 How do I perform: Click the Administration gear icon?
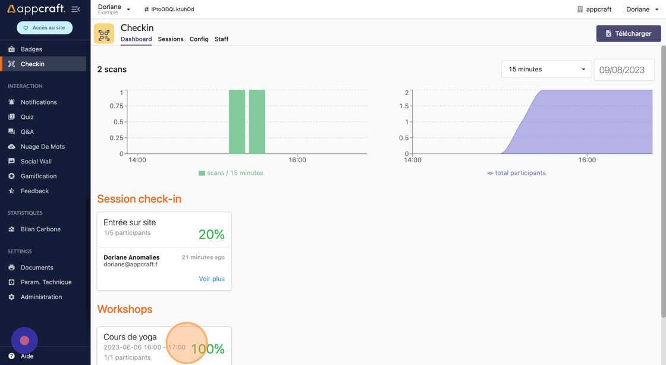coord(11,297)
